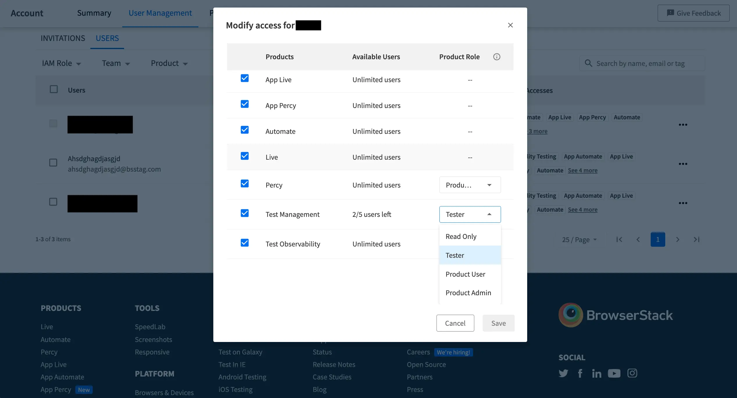Switch to the INVITATIONS tab

click(x=63, y=38)
